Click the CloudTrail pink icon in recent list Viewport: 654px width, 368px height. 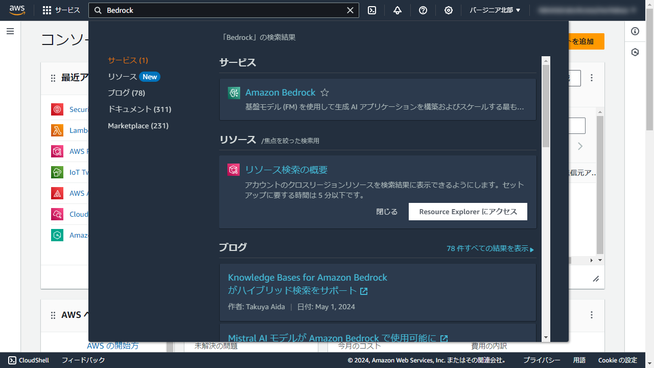click(x=57, y=214)
